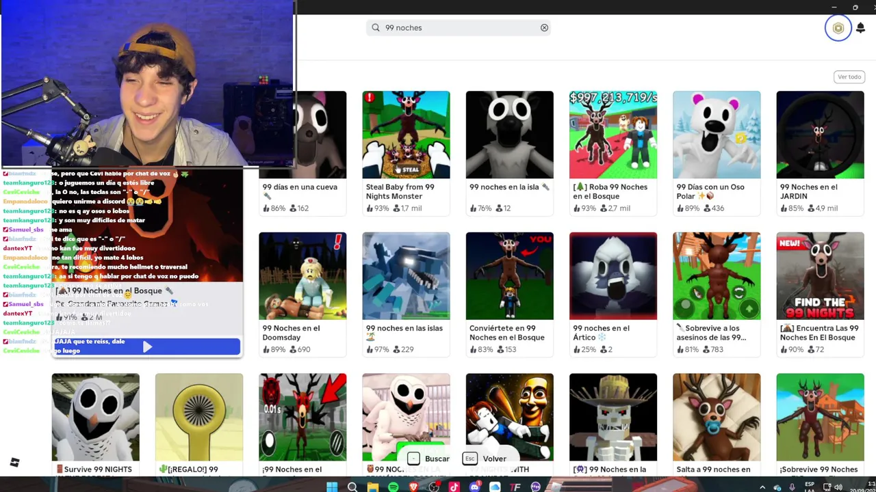Expand the system tray hidden icons chevron
The height and width of the screenshot is (492, 876).
pos(762,487)
